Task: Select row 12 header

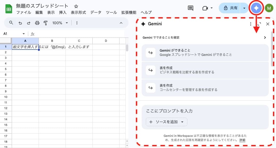Action: (6, 108)
